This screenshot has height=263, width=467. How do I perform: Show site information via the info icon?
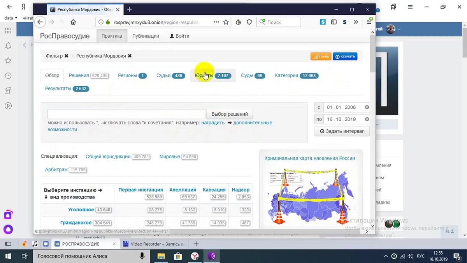tap(101, 22)
